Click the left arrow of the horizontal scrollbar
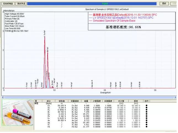 (3, 97)
